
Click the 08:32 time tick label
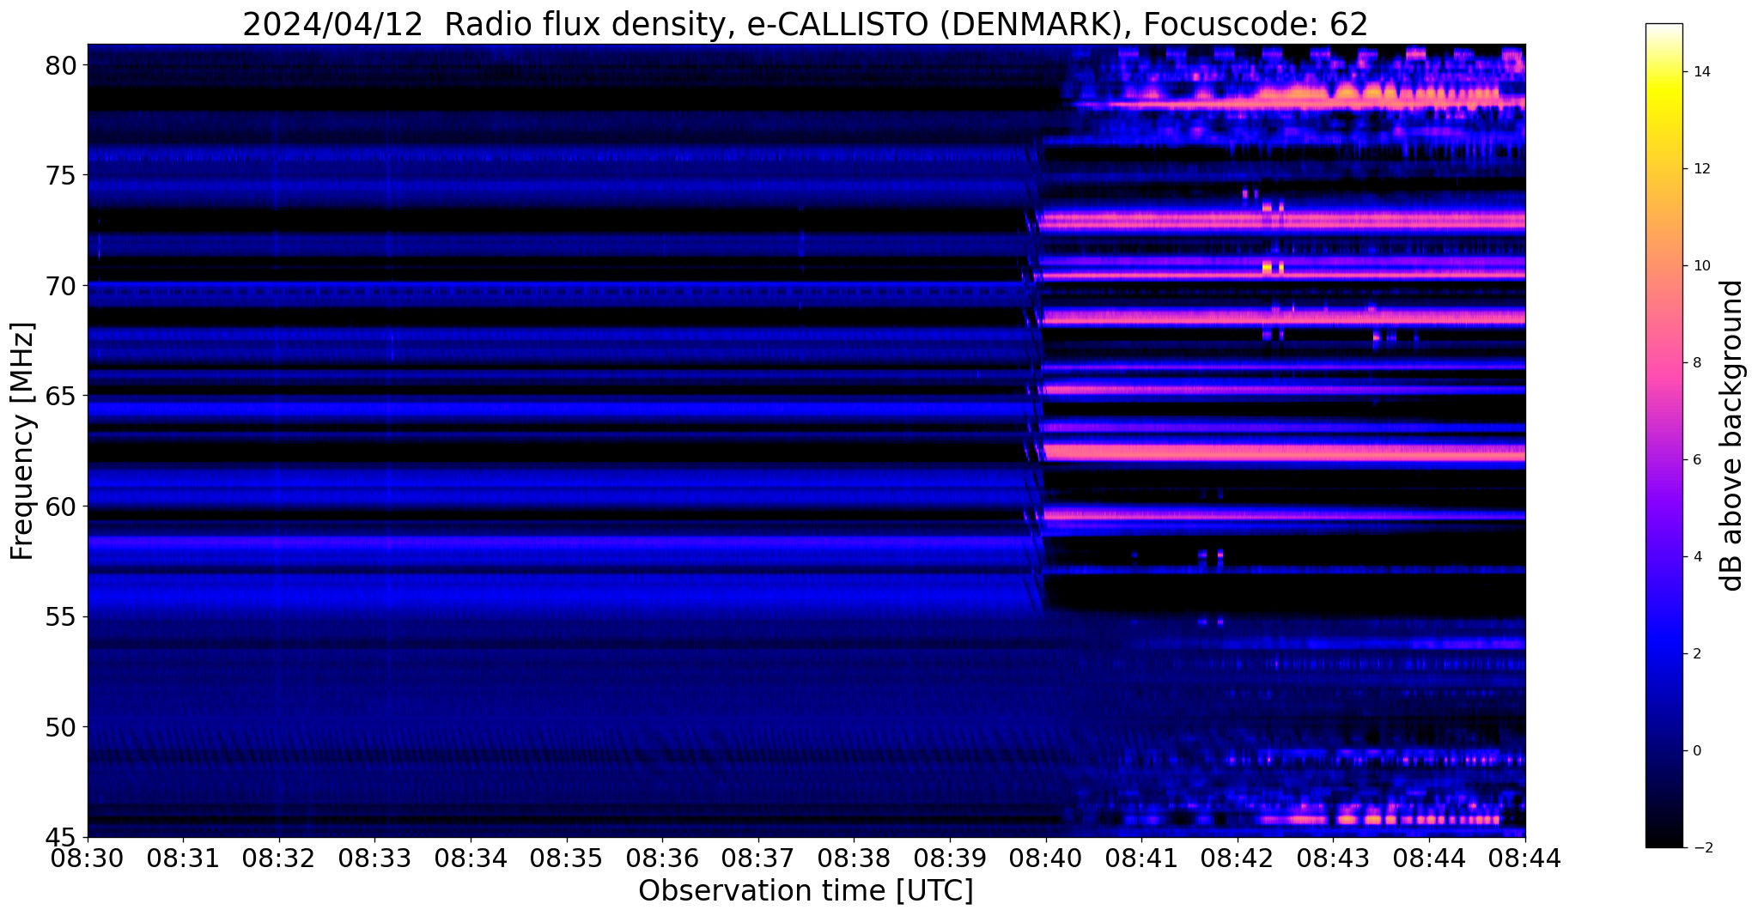coord(279,857)
